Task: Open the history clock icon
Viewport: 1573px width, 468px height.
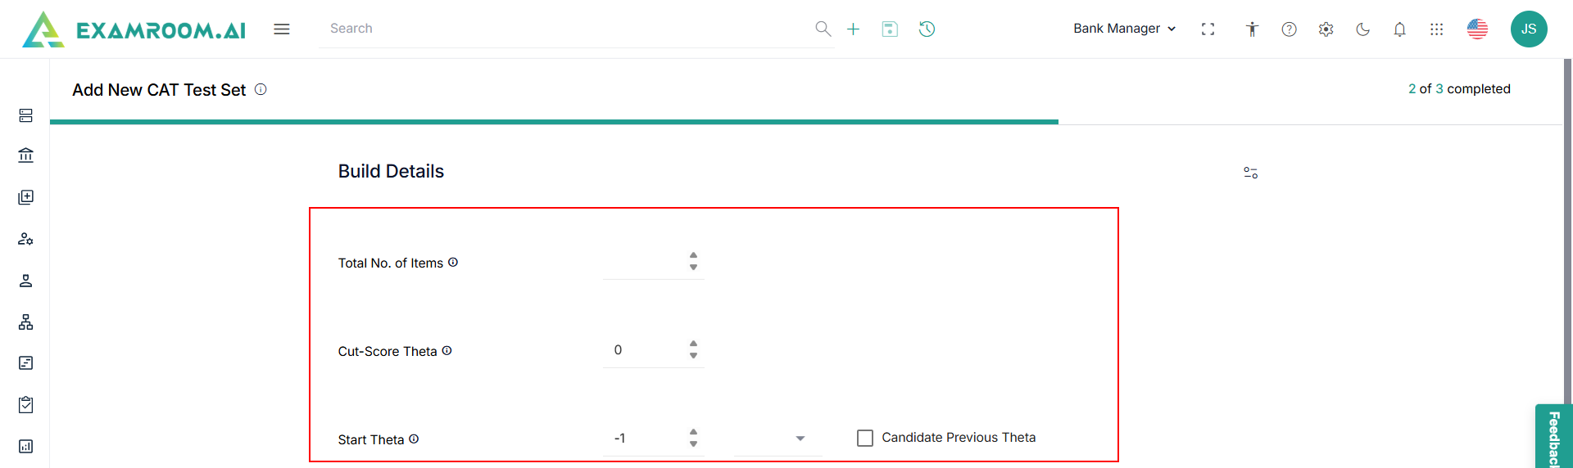Action: pos(927,29)
